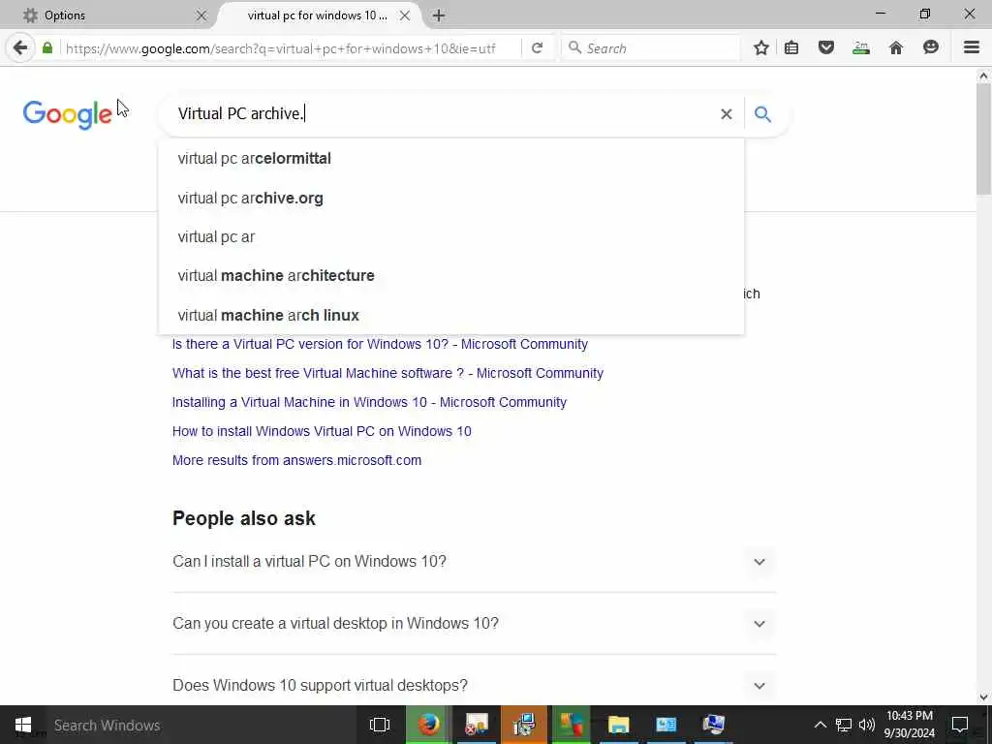This screenshot has height=744, width=992.
Task: Click the taskbar clock showing 10:43 PM
Action: (909, 725)
